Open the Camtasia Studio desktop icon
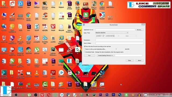This screenshot has height=97, width=172. click(x=45, y=86)
